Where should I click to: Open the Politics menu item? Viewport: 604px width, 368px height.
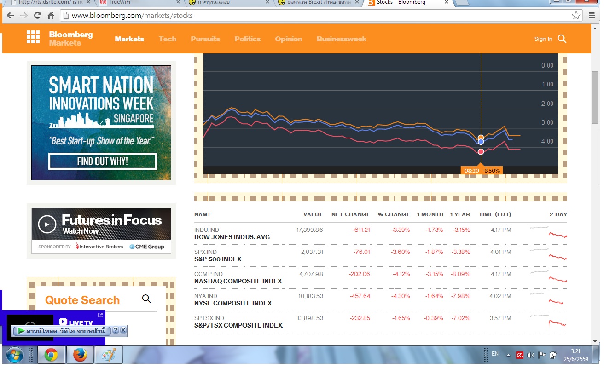pyautogui.click(x=248, y=39)
